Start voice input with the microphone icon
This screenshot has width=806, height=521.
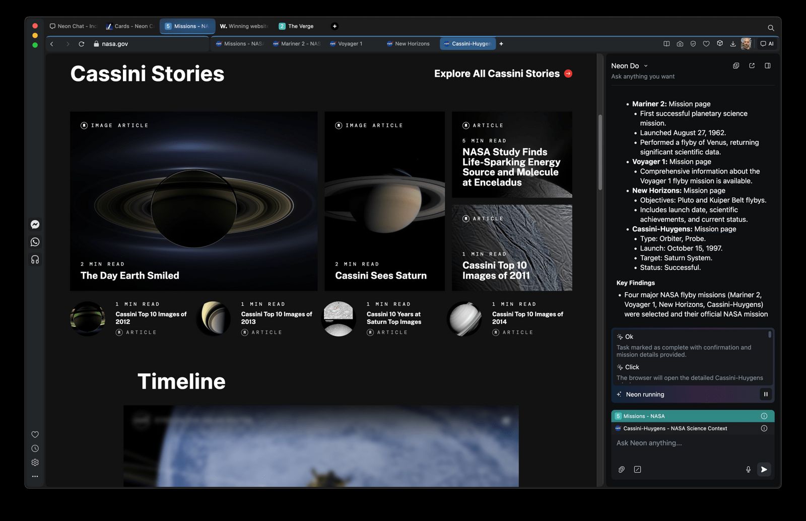click(x=748, y=469)
